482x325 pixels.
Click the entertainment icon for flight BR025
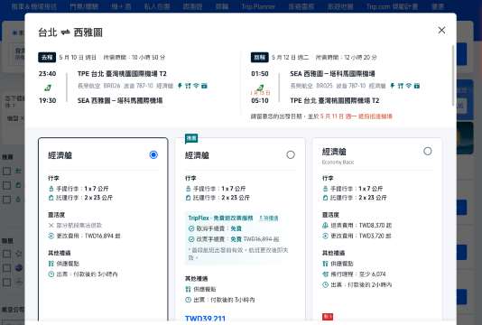[416, 86]
